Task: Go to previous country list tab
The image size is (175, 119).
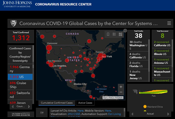Action: (x=12, y=106)
